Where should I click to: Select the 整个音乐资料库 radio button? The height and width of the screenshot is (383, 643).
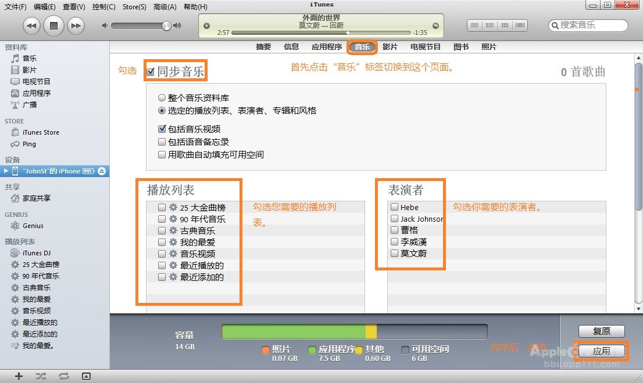[163, 98]
